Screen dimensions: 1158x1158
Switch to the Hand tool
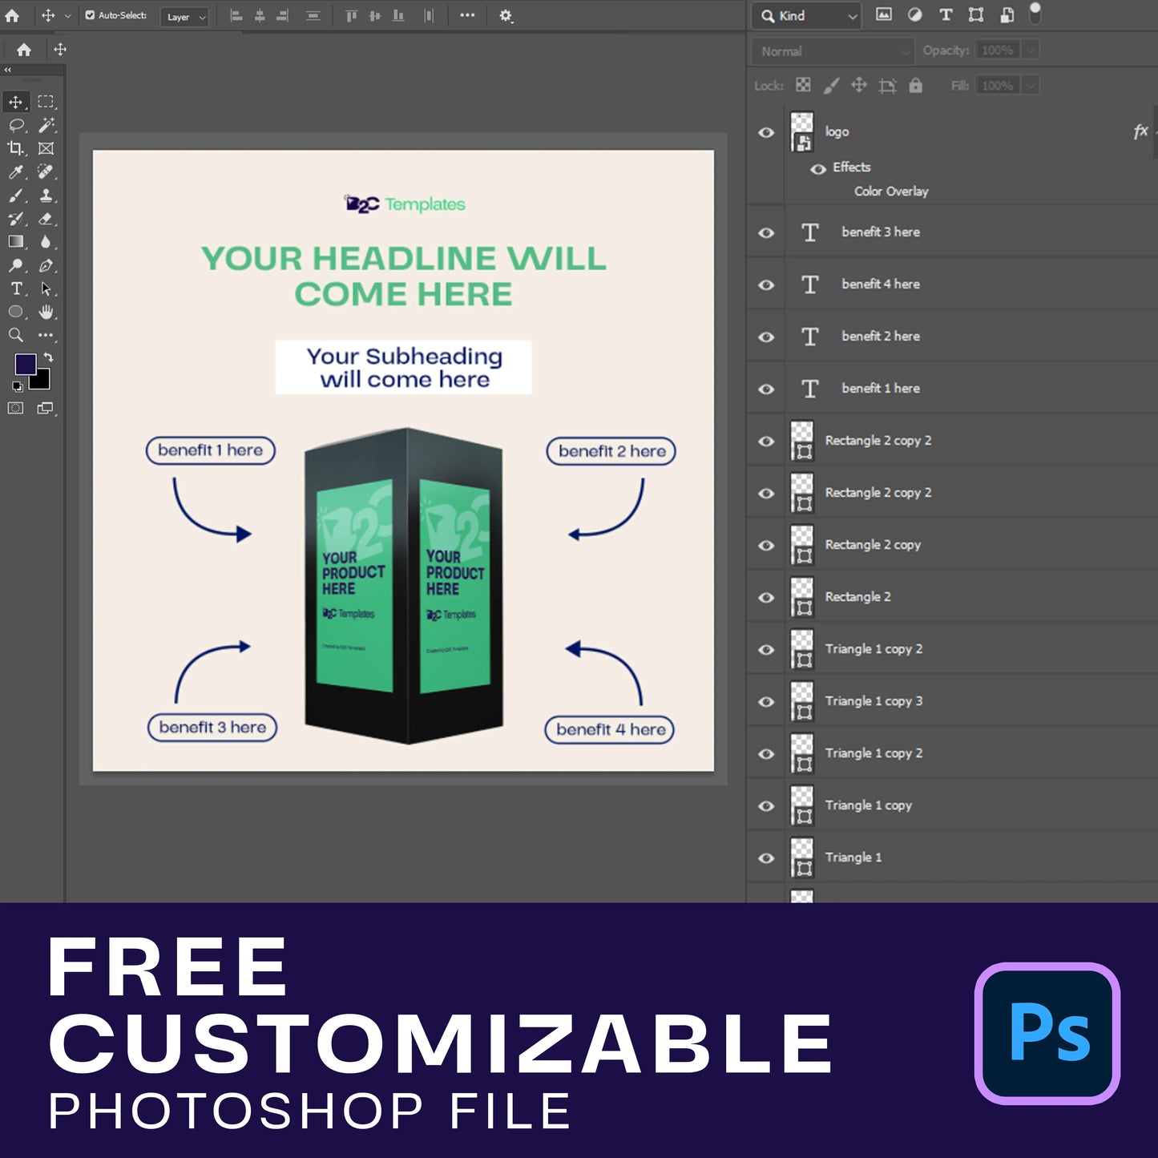46,312
